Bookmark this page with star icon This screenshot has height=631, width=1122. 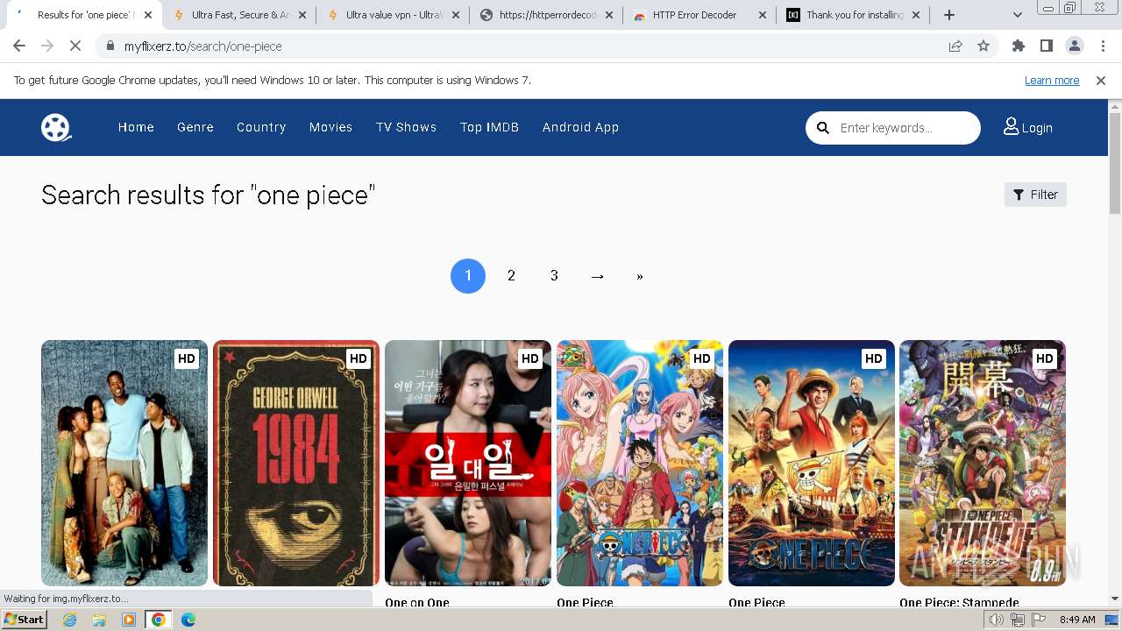984,46
